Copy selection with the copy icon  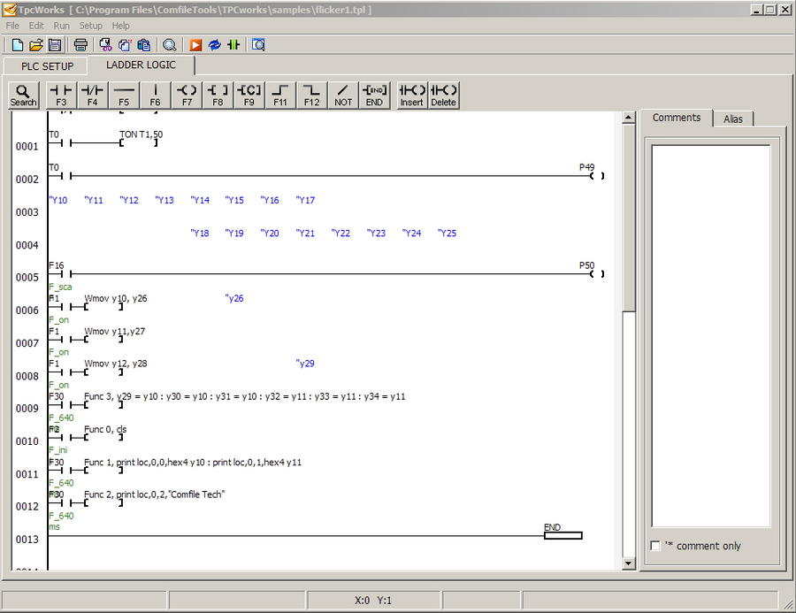point(125,45)
